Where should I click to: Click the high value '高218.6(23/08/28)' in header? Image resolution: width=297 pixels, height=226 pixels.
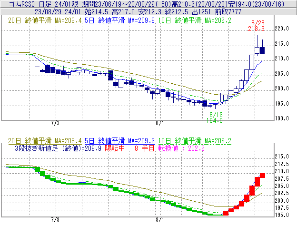point(199,4)
